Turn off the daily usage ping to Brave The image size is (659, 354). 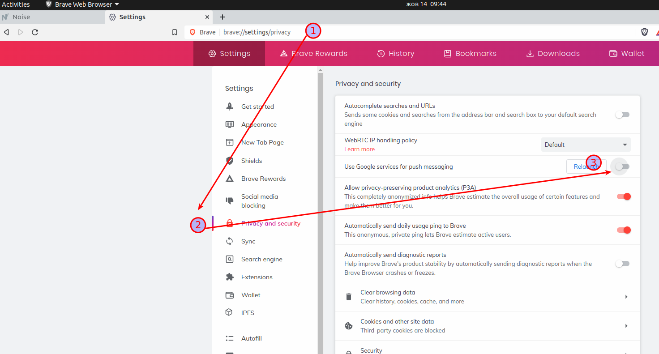[x=624, y=230]
